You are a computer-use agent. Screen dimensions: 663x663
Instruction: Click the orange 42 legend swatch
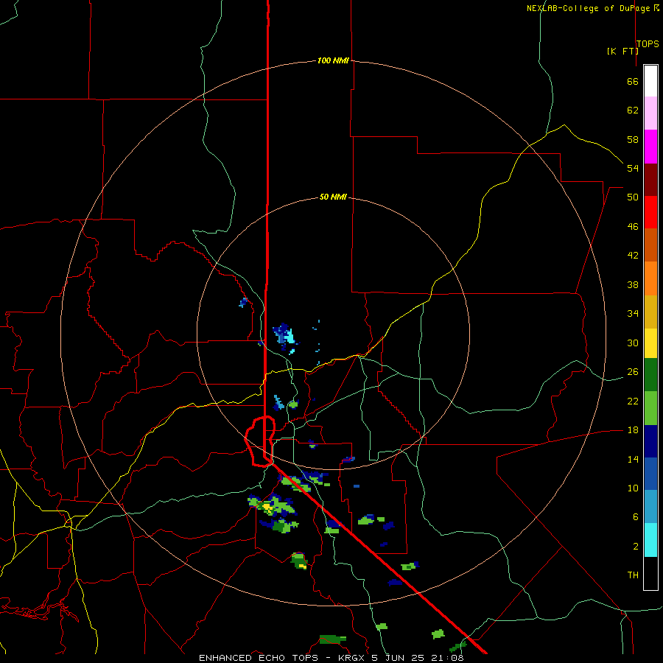tap(650, 278)
